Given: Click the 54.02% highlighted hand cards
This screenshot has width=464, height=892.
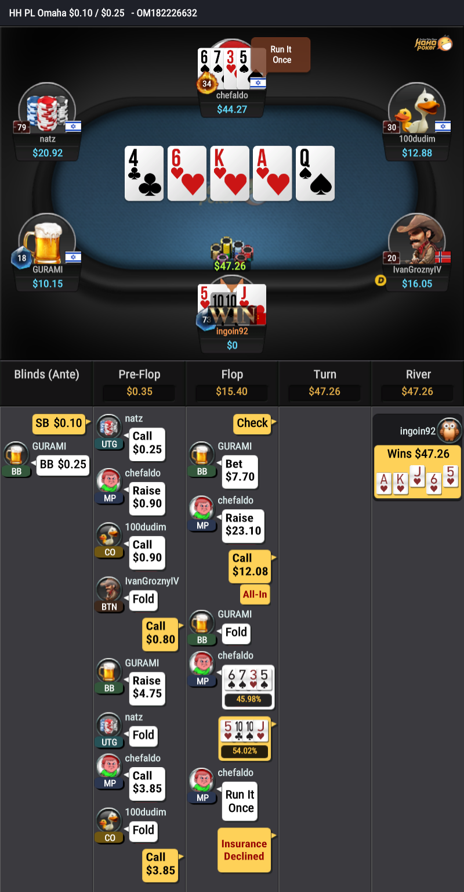Looking at the screenshot, I should click(x=244, y=739).
